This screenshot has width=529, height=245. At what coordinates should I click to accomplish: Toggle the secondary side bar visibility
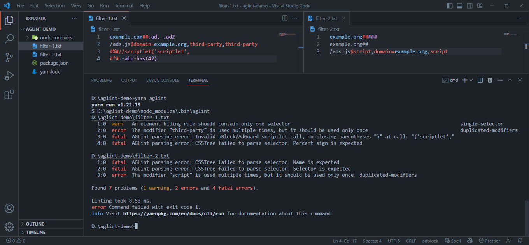[x=469, y=6]
